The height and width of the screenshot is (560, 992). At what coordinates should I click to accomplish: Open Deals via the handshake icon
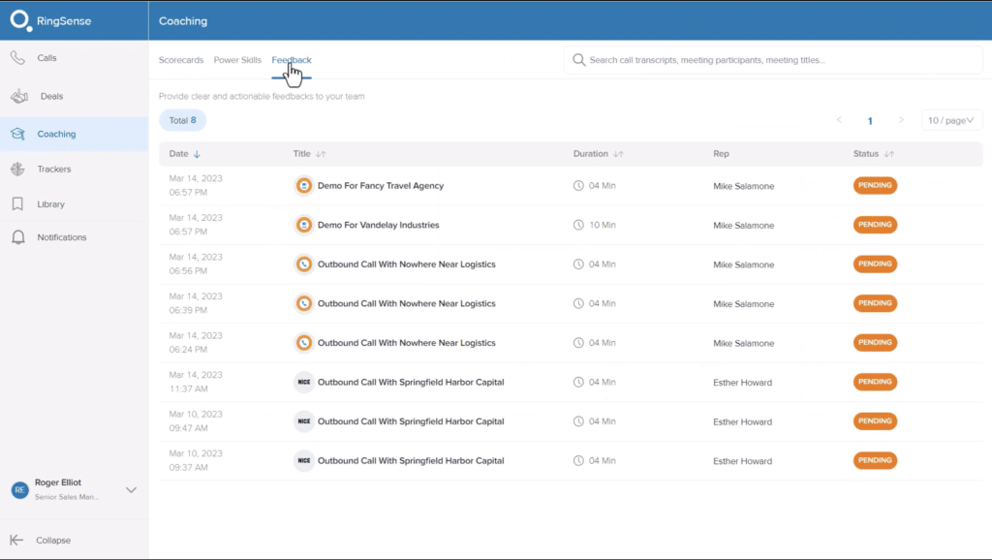coord(18,97)
